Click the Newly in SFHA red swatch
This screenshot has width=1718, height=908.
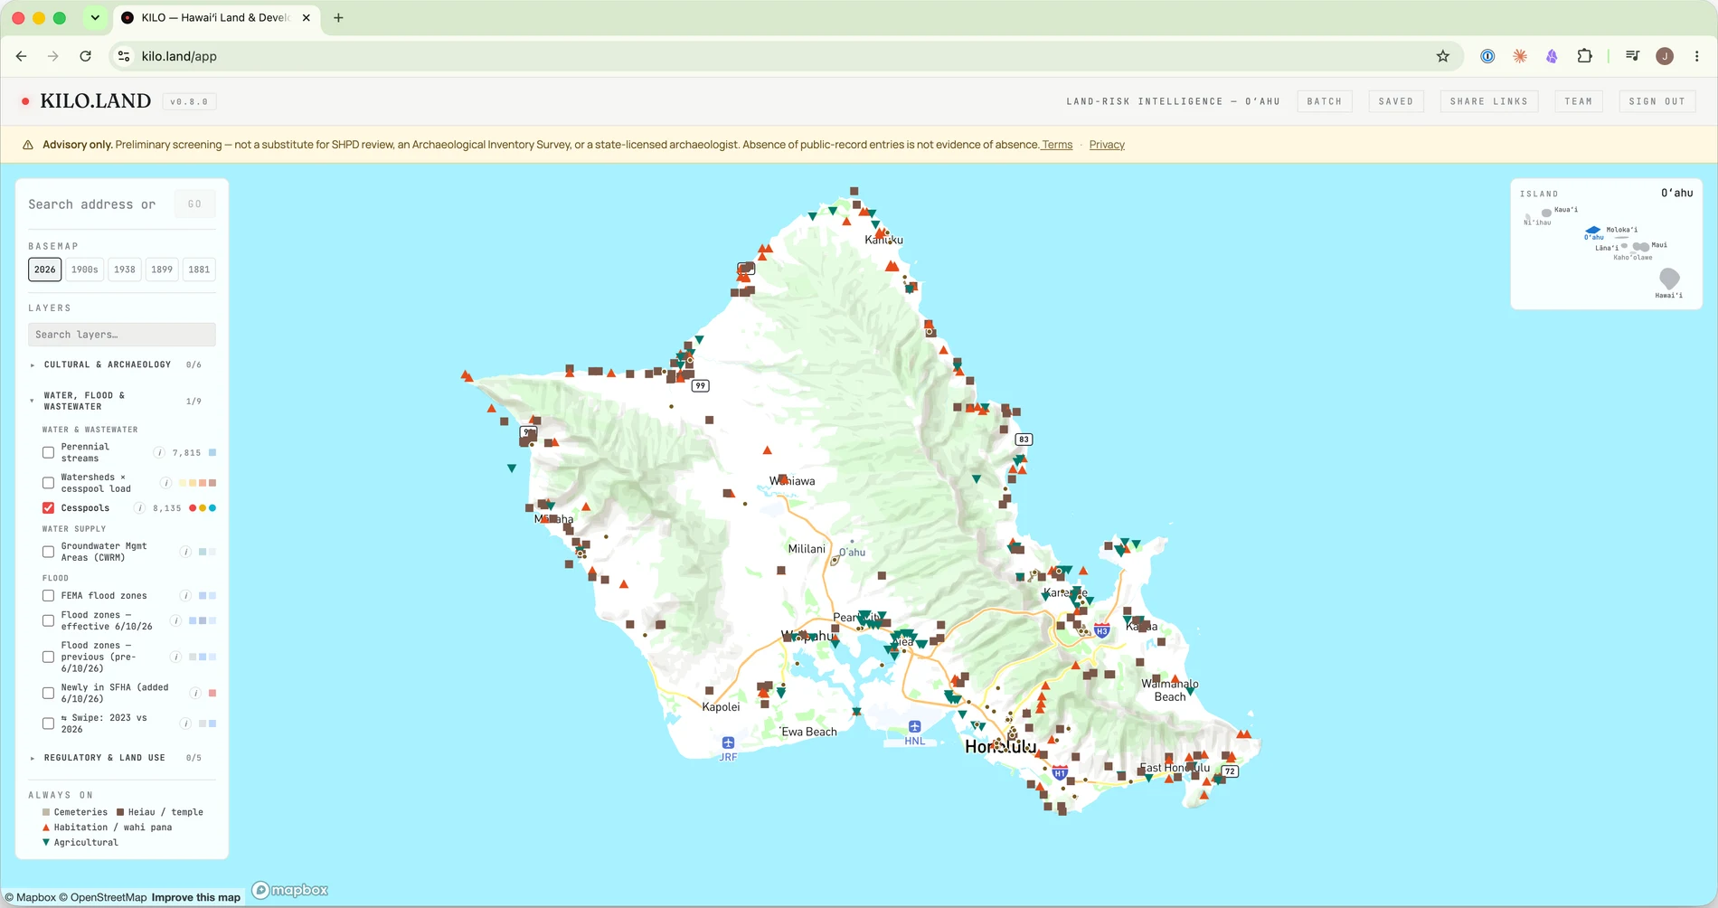[212, 693]
